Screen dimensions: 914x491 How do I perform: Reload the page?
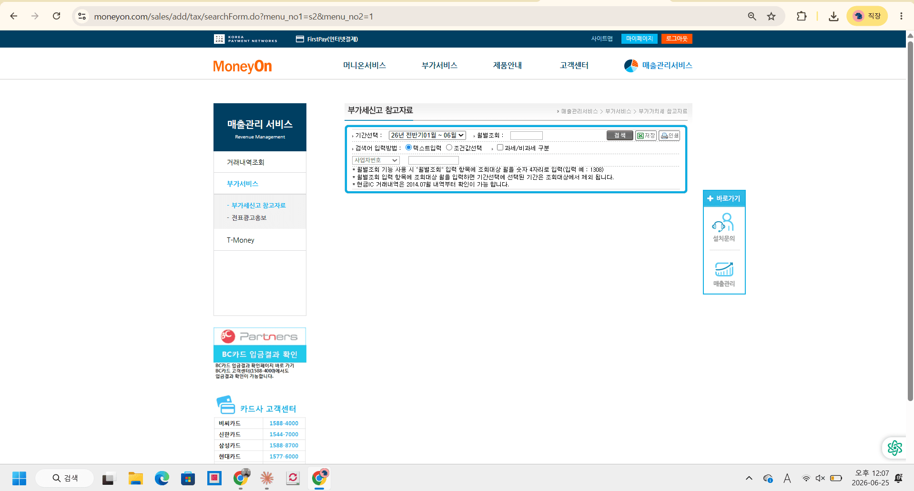[x=56, y=16]
